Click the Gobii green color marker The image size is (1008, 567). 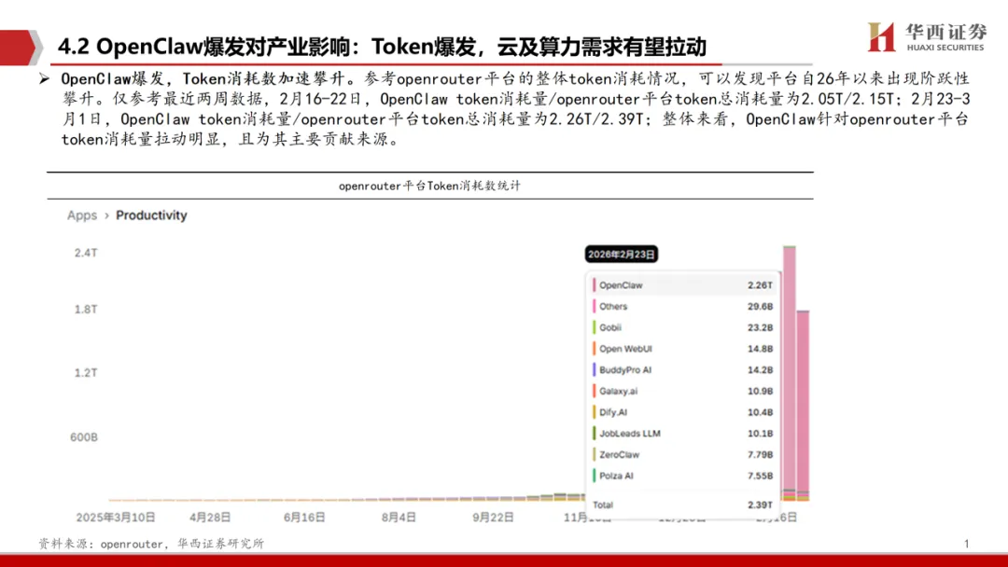tap(594, 327)
